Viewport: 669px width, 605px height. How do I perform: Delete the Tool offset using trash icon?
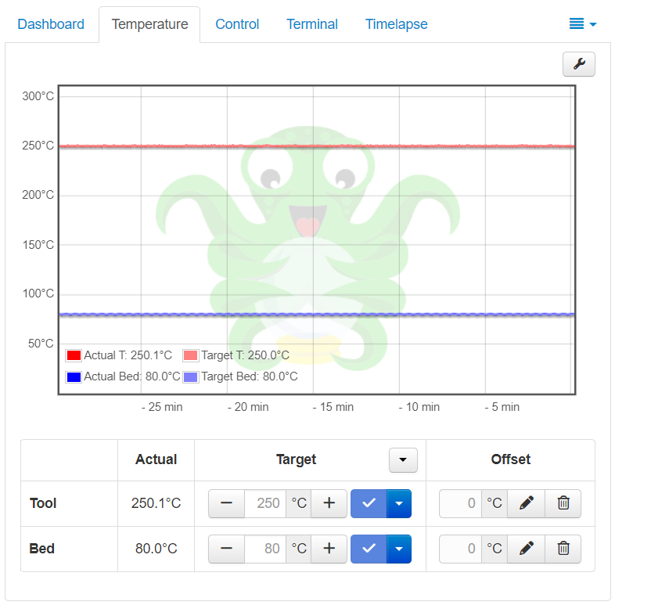tap(563, 503)
